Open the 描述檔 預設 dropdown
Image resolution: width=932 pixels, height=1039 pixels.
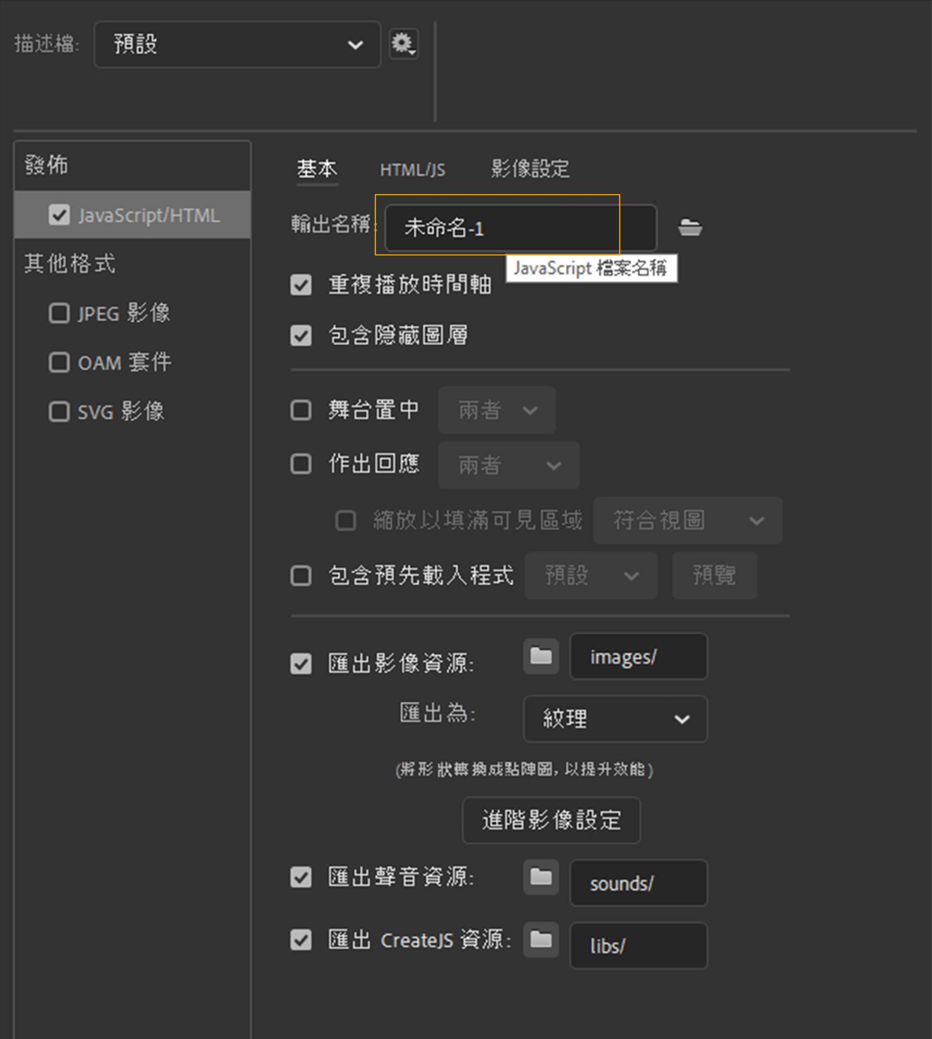pos(237,45)
